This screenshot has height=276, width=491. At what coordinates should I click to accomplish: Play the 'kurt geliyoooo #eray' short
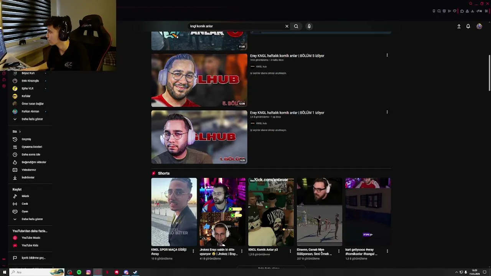point(368,212)
